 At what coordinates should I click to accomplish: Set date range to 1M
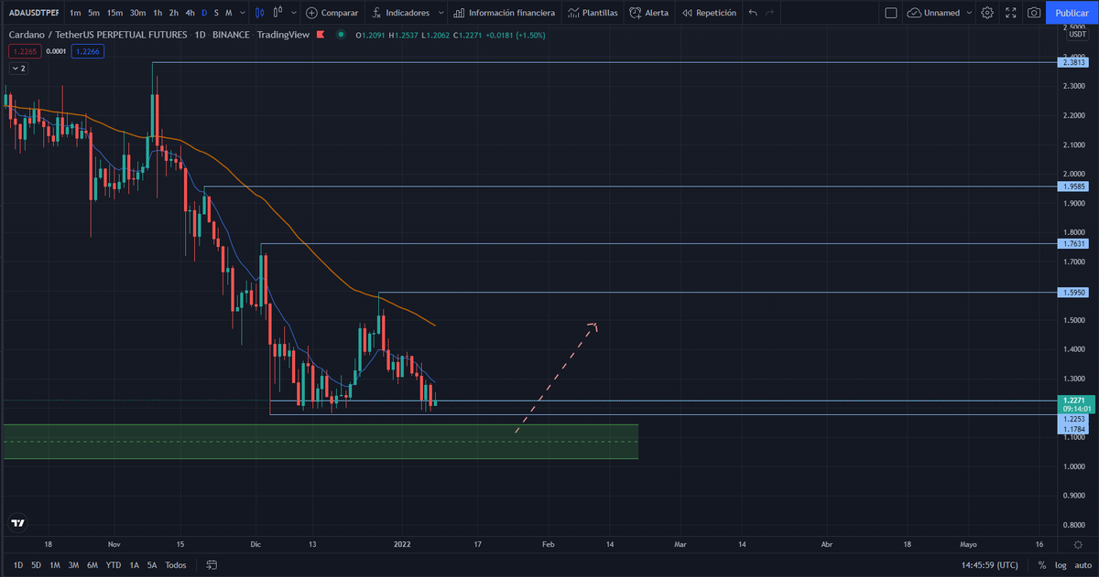pos(55,565)
